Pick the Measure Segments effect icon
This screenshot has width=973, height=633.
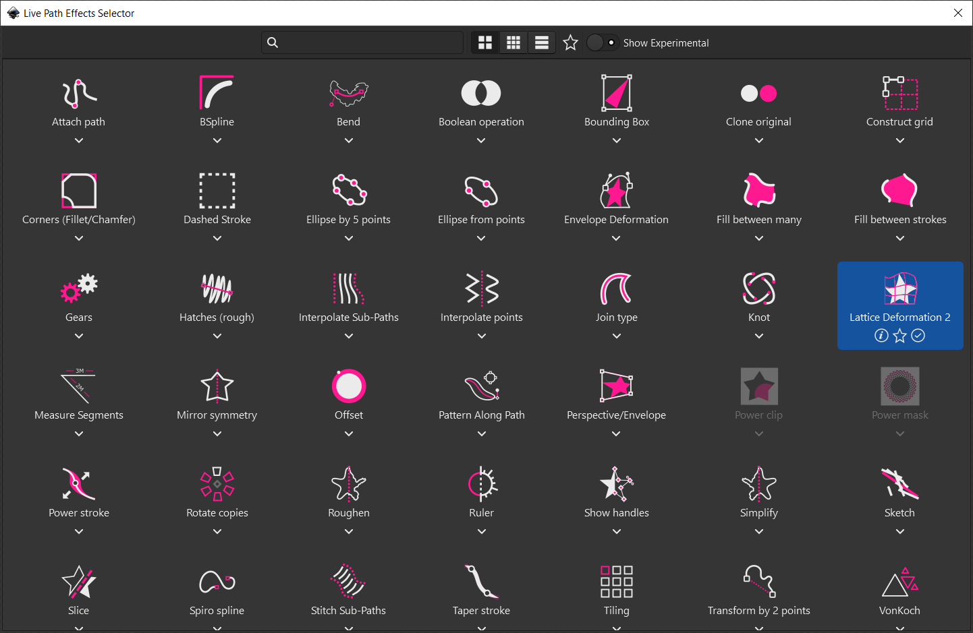(79, 386)
